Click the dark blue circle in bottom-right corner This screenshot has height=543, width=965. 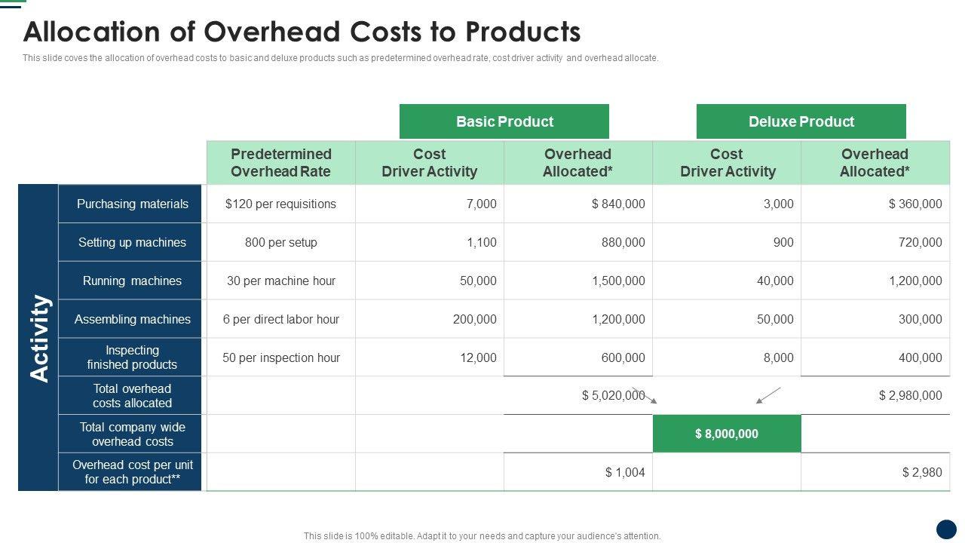pos(946,529)
